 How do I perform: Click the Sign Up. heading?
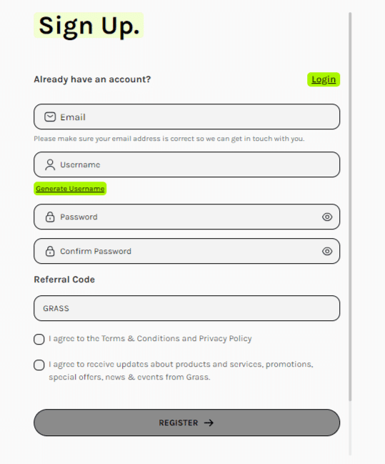[x=89, y=26]
